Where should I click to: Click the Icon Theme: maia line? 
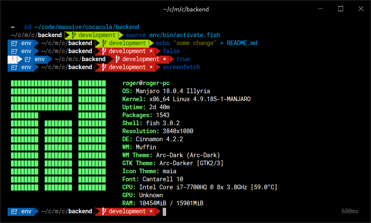(149, 172)
